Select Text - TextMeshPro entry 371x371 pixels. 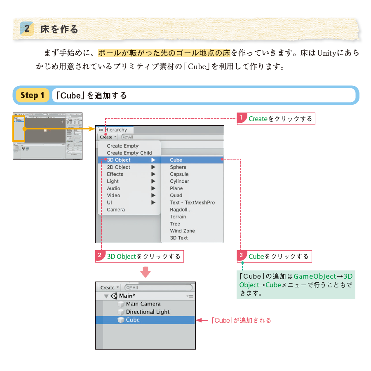click(x=192, y=202)
